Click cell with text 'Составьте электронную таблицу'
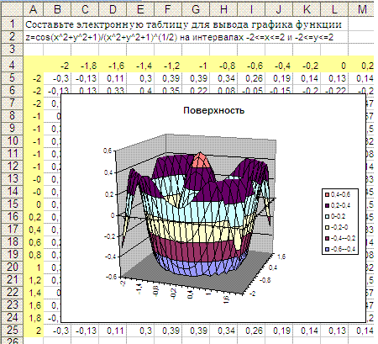This screenshot has width=378, height=344. pyautogui.click(x=186, y=24)
